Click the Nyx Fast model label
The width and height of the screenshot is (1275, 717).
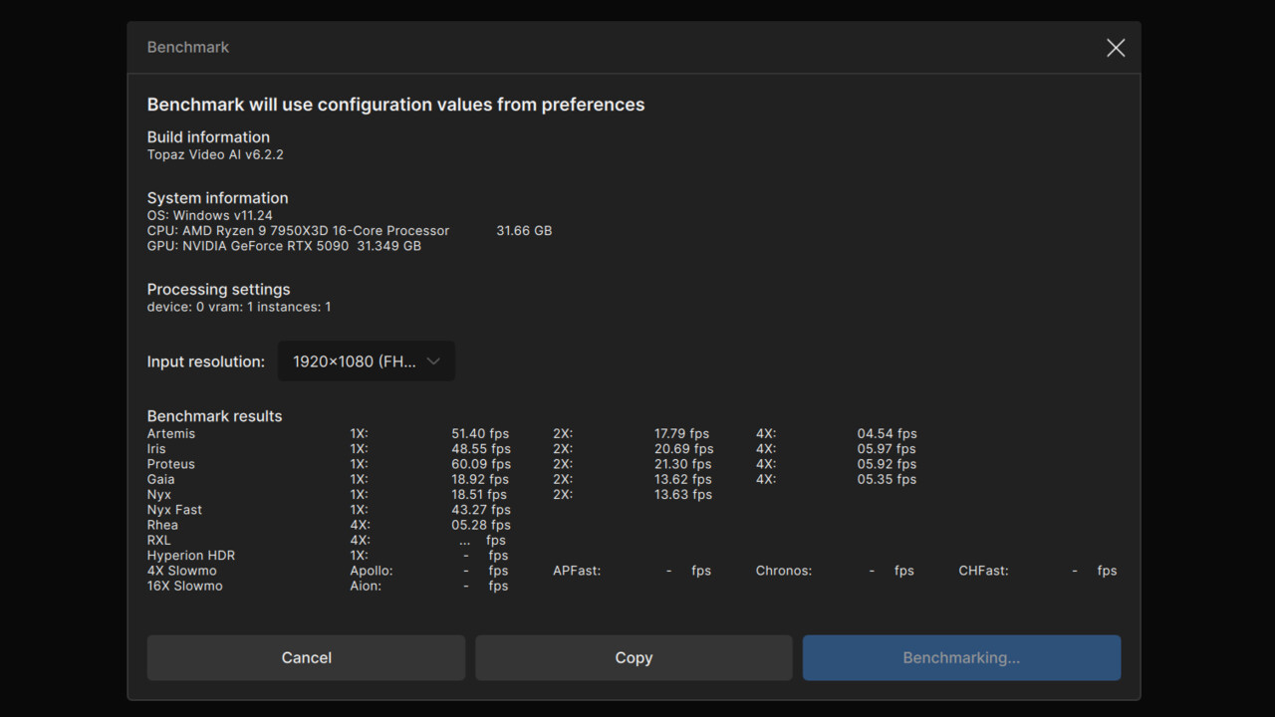pos(176,509)
